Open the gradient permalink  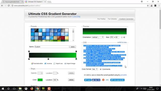(123, 75)
